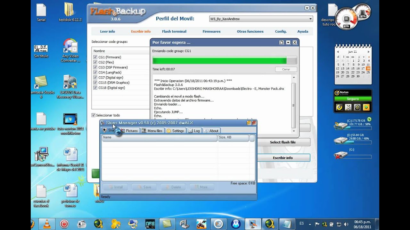Open the joystick game icon in taskbar
This screenshot has width=410, height=230.
tap(184, 223)
